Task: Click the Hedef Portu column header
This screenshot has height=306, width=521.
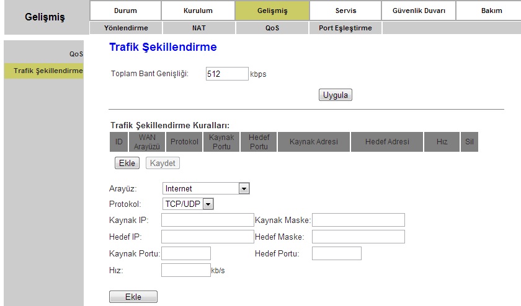Action: click(259, 142)
